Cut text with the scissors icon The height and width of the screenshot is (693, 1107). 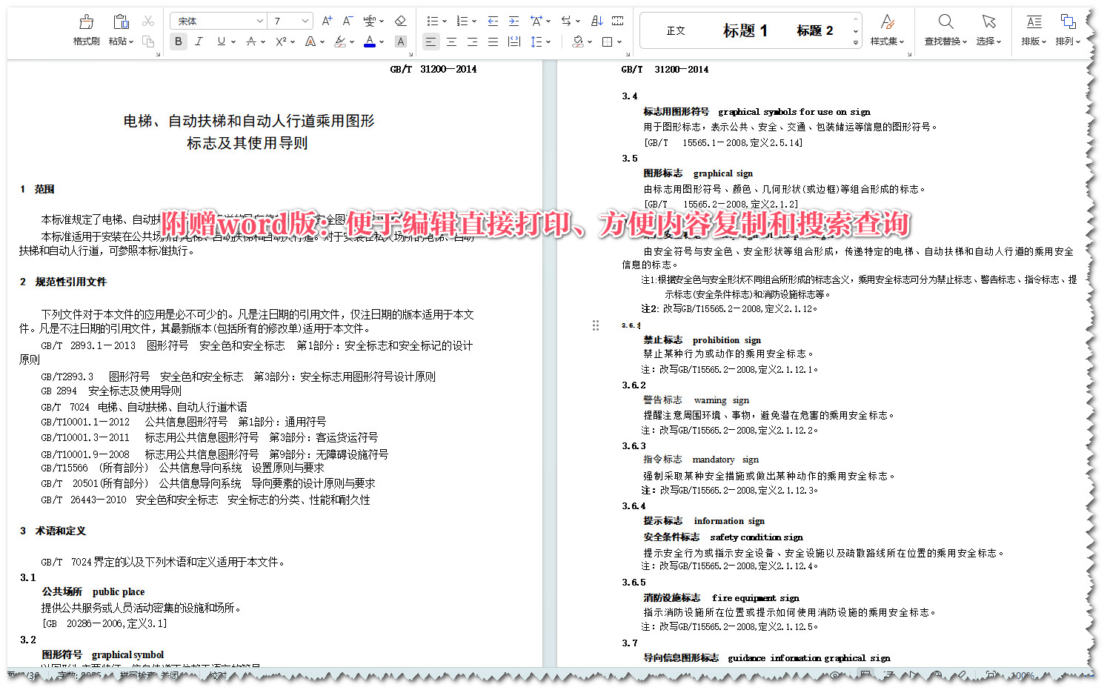coord(147,20)
